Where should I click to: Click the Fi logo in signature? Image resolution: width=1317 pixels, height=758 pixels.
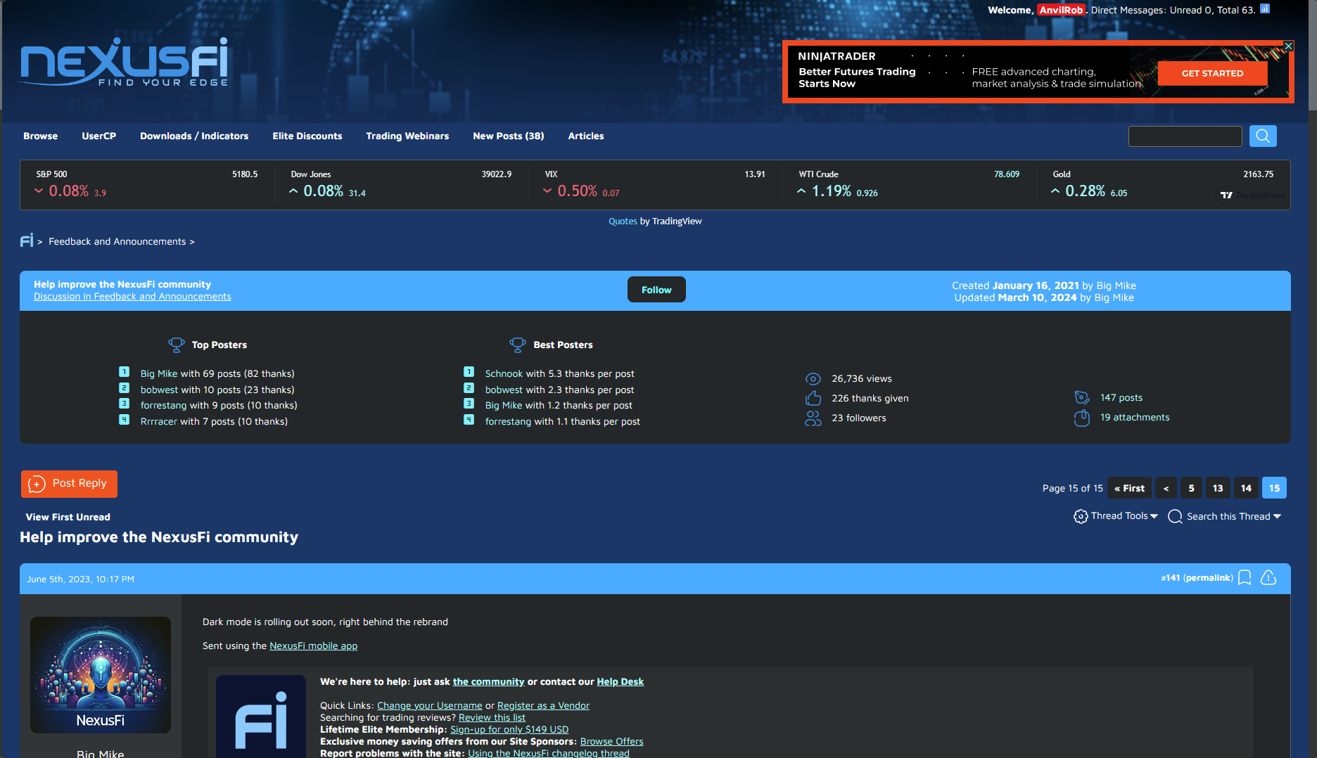261,717
